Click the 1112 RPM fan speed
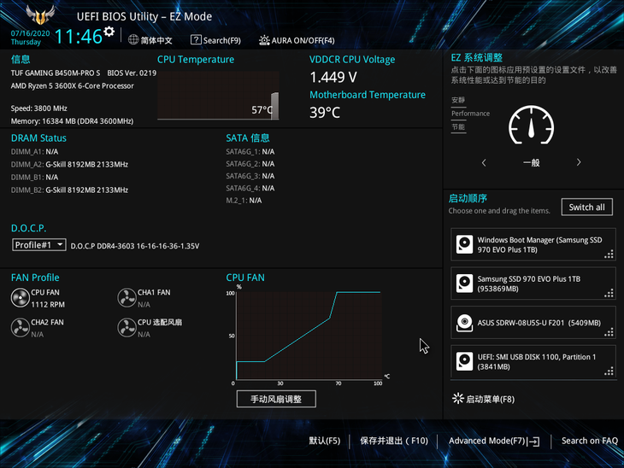Screen dimensions: 624x468 48,304
